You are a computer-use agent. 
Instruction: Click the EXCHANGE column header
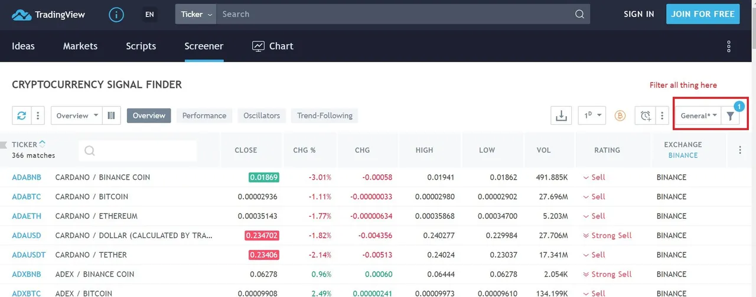pos(683,144)
